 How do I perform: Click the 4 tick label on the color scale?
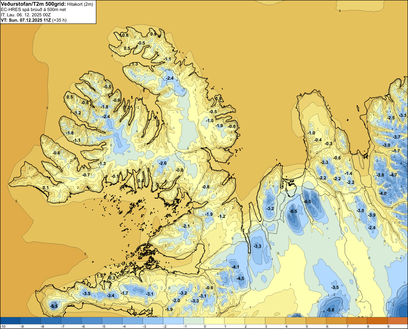(x=286, y=327)
